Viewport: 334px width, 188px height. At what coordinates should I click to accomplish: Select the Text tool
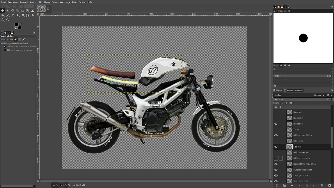33,15
